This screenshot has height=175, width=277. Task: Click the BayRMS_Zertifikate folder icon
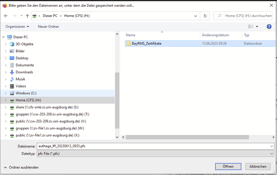coord(128,44)
